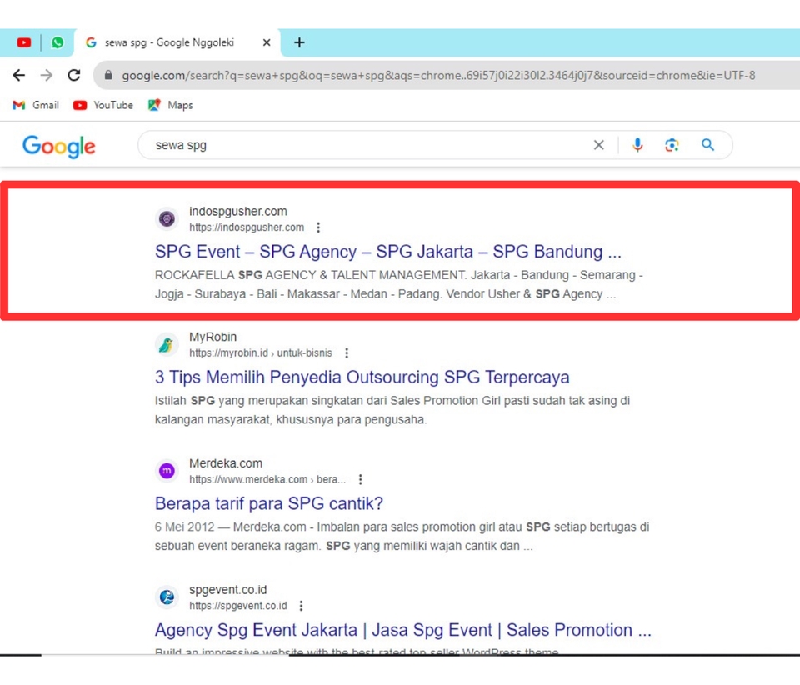This screenshot has height=685, width=800.
Task: Click the magnifying glass search icon
Action: point(707,144)
